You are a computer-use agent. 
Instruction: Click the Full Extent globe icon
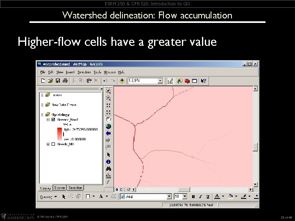click(108, 126)
